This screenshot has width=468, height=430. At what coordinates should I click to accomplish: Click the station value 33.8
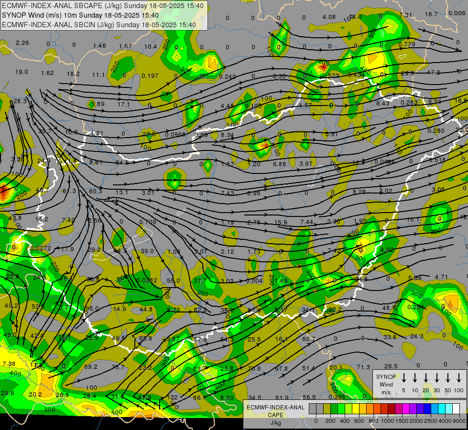coord(390,337)
